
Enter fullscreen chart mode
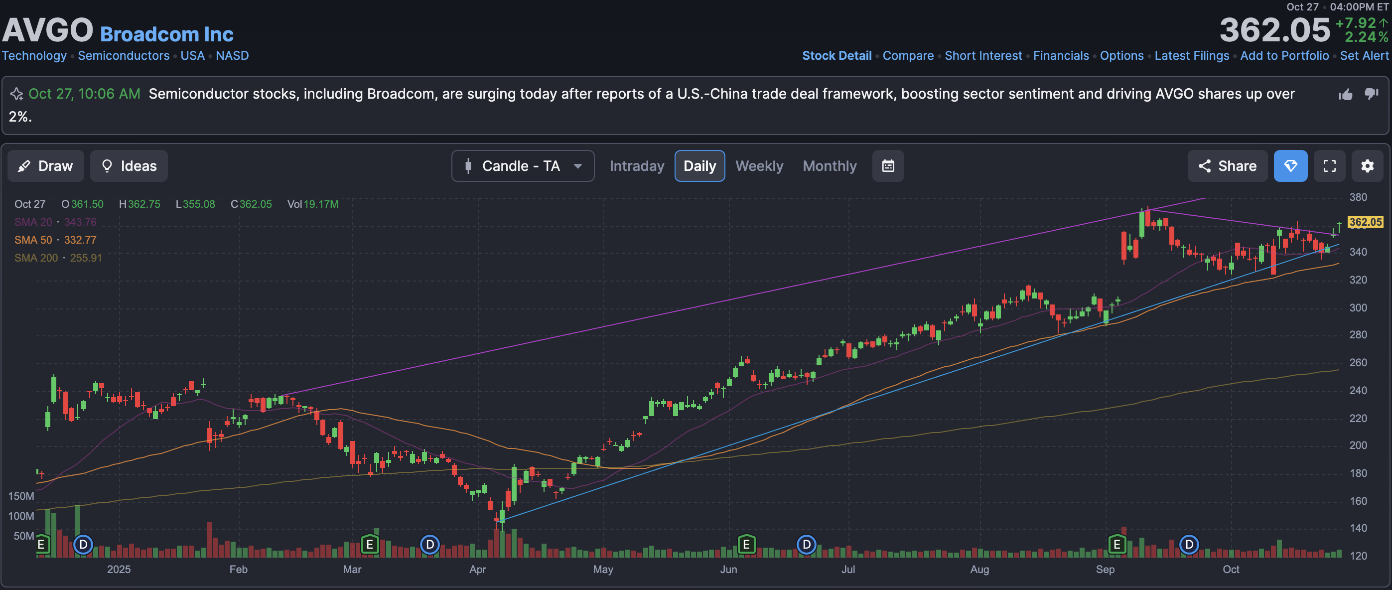[1329, 166]
